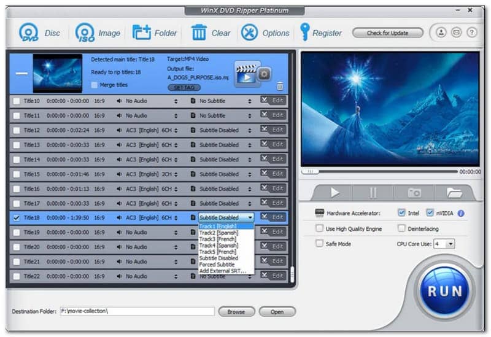The width and height of the screenshot is (491, 337).
Task: Uncheck the Title18 checkbox
Action: click(17, 218)
